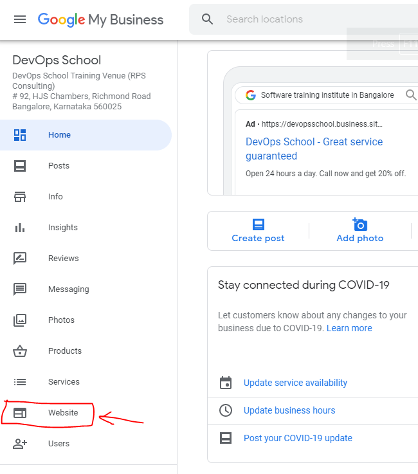This screenshot has width=418, height=474.
Task: Open the Info section
Action: coord(55,197)
